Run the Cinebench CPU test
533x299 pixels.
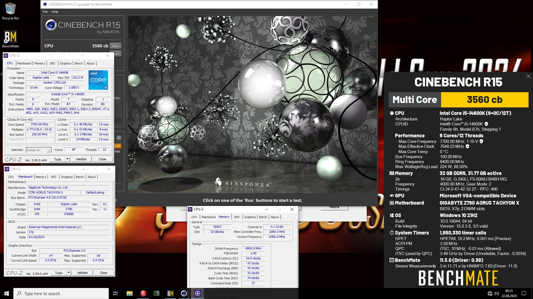115,46
